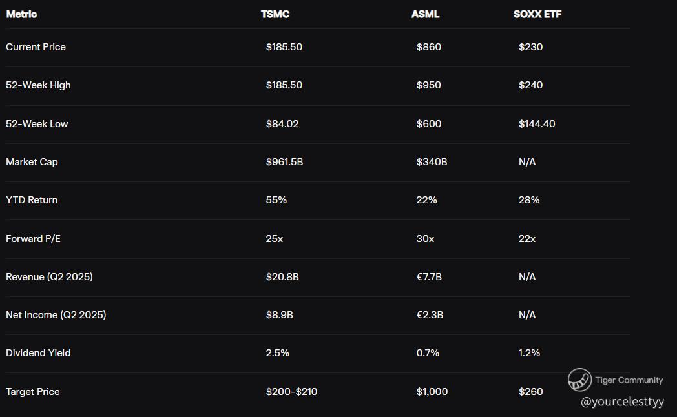Screen dimensions: 677x417
Task: Click the YTD Return row label
Action: [32, 200]
